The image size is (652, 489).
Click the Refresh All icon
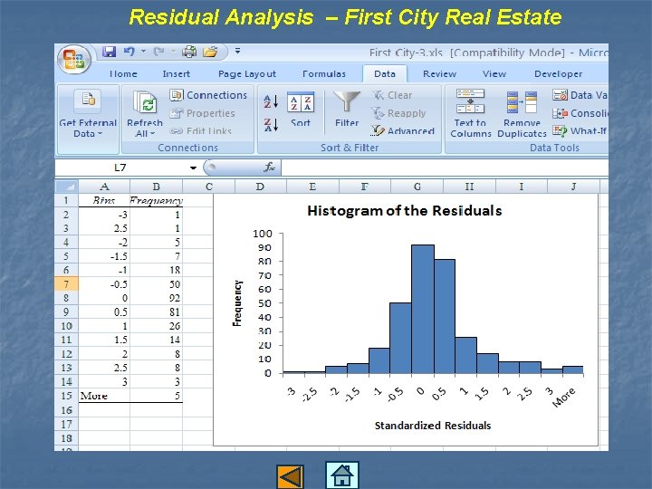145,101
